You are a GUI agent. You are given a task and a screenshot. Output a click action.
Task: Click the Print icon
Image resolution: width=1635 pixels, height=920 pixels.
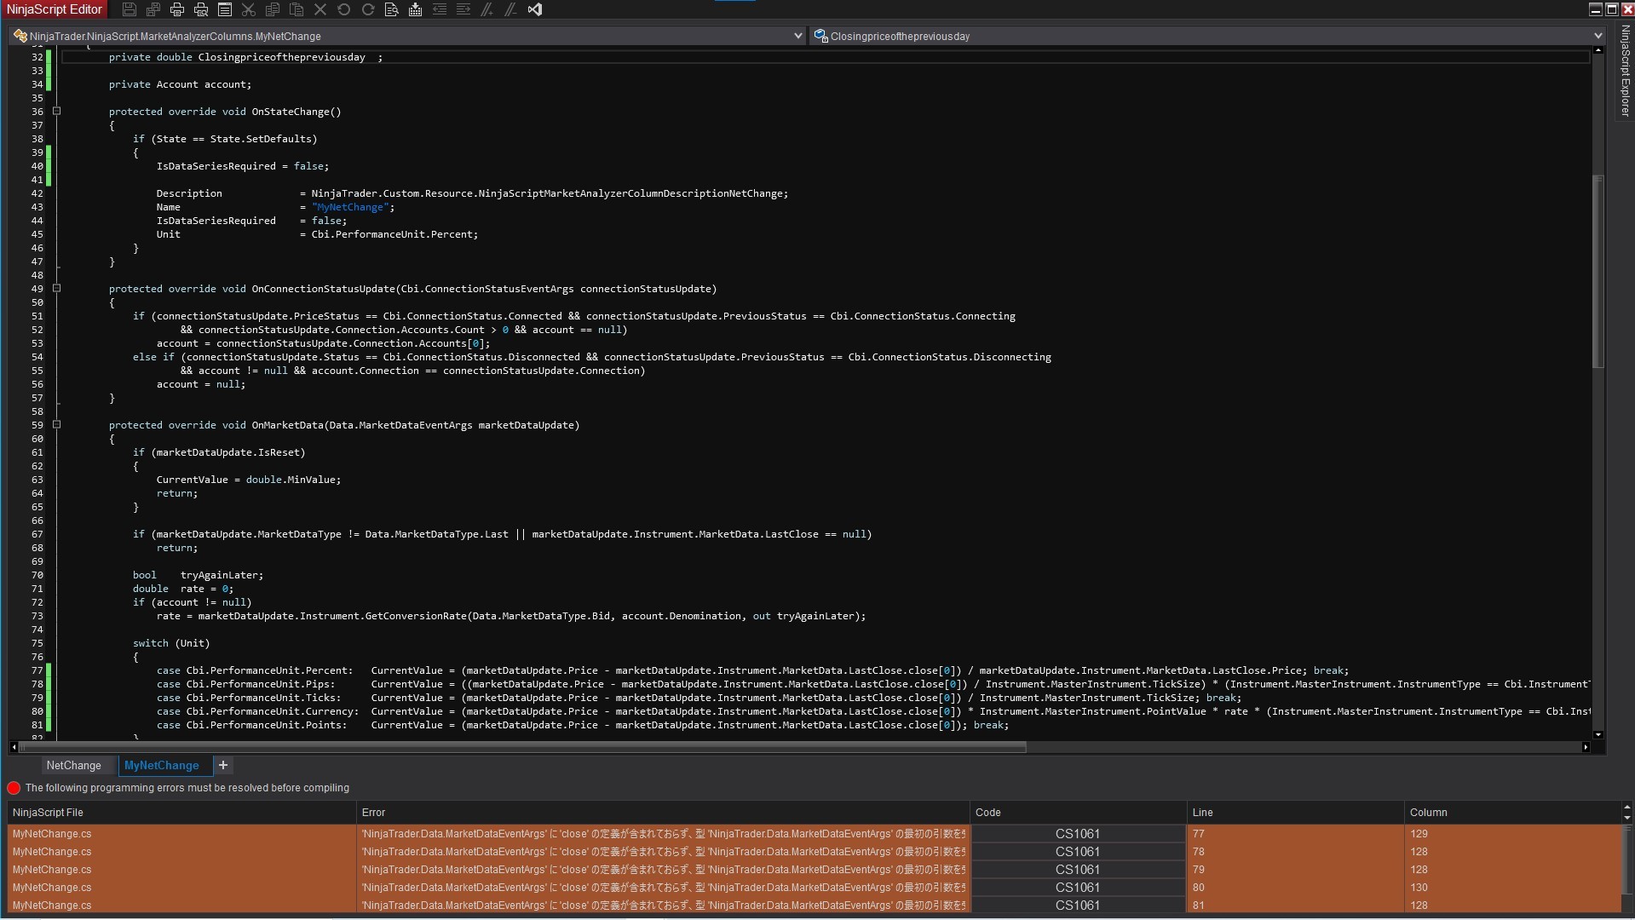click(177, 9)
